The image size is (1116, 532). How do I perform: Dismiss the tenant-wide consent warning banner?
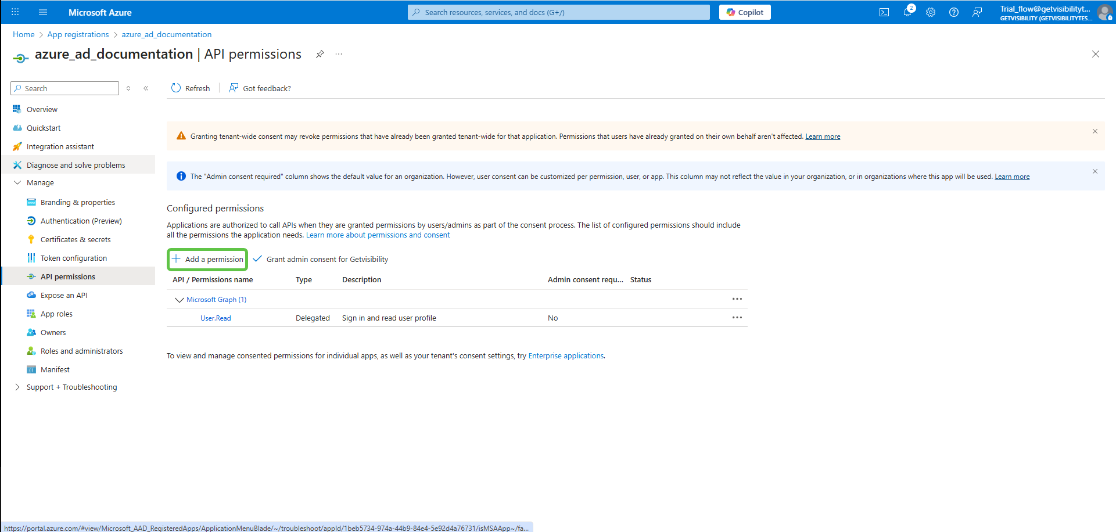(x=1095, y=131)
